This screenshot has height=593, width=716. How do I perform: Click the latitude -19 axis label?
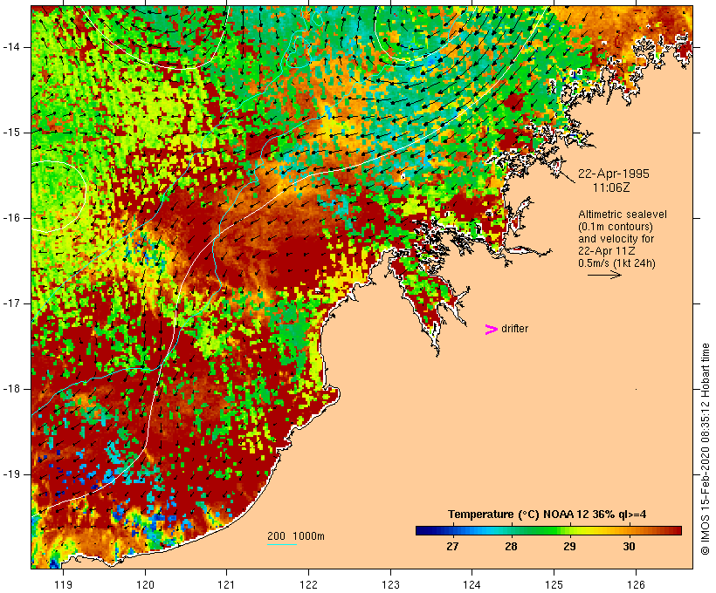16,474
